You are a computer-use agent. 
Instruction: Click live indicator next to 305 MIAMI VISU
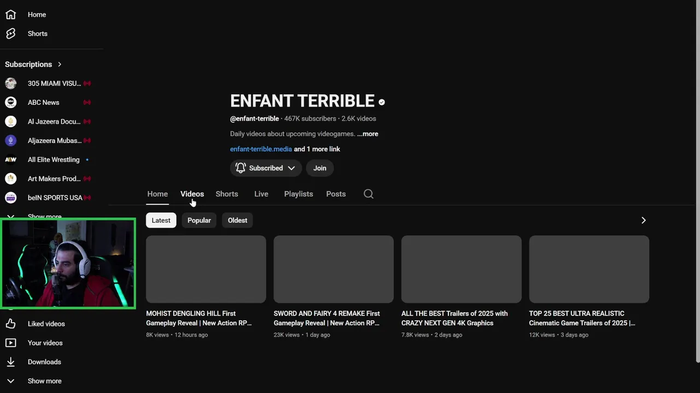(87, 84)
